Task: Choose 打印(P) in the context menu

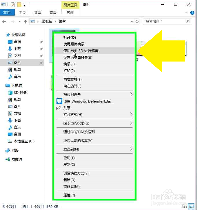Action: pos(94,70)
